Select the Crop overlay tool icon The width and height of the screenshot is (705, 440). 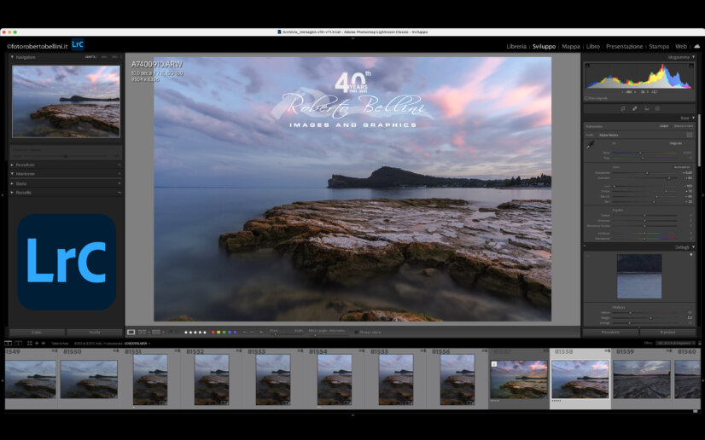pos(623,108)
